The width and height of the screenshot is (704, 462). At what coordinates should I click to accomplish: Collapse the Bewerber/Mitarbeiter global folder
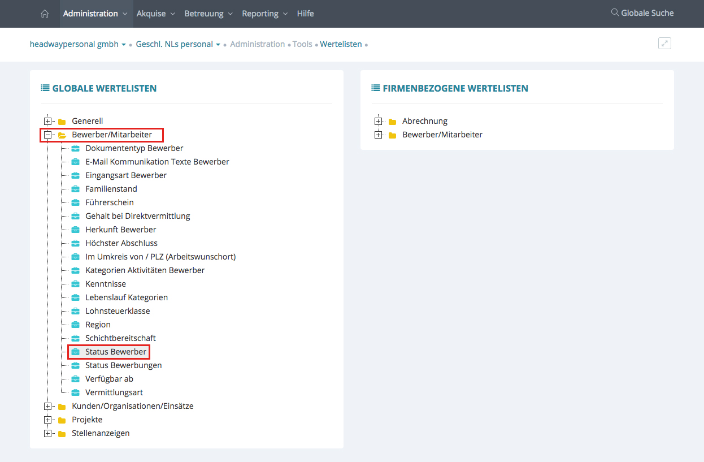[x=48, y=135]
